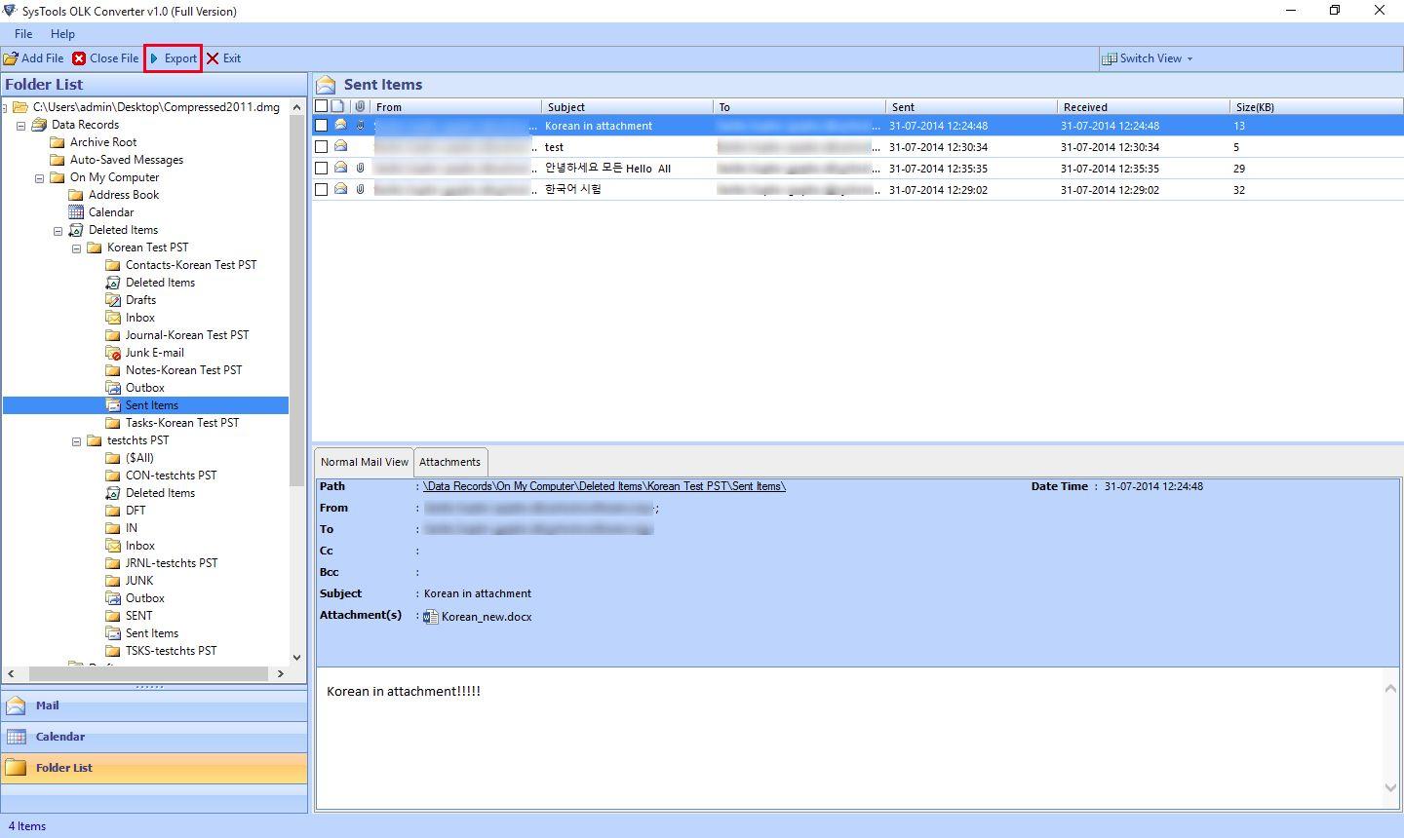Click the Outbox folder icon under Korean Test PST
This screenshot has width=1404, height=838.
[x=113, y=388]
